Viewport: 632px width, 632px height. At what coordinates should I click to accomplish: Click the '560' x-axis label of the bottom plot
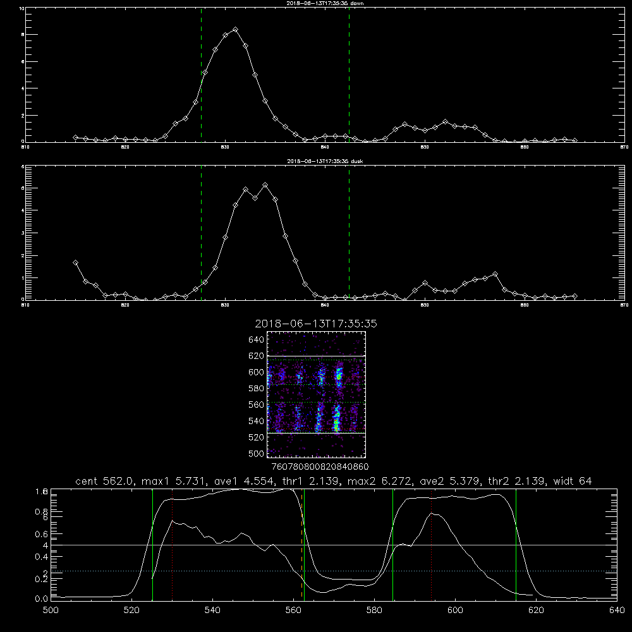pyautogui.click(x=293, y=611)
